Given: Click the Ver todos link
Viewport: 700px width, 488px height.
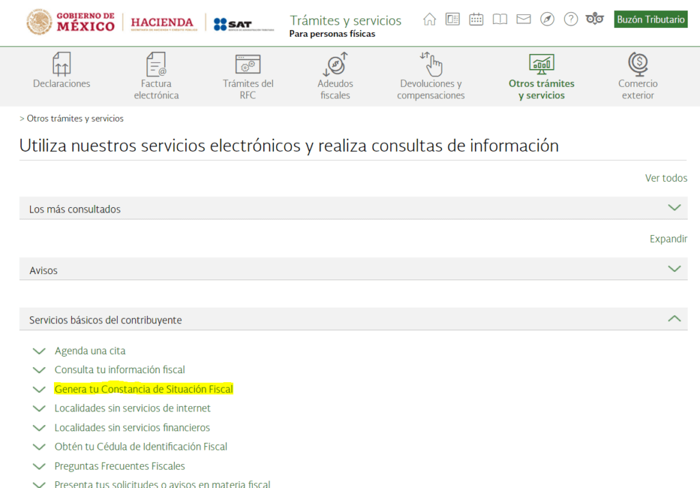Looking at the screenshot, I should 666,178.
